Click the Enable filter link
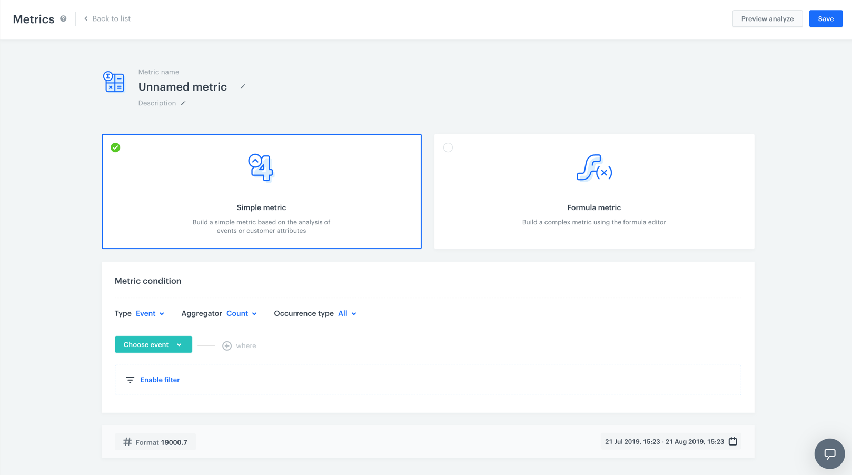Image resolution: width=852 pixels, height=475 pixels. coord(160,380)
